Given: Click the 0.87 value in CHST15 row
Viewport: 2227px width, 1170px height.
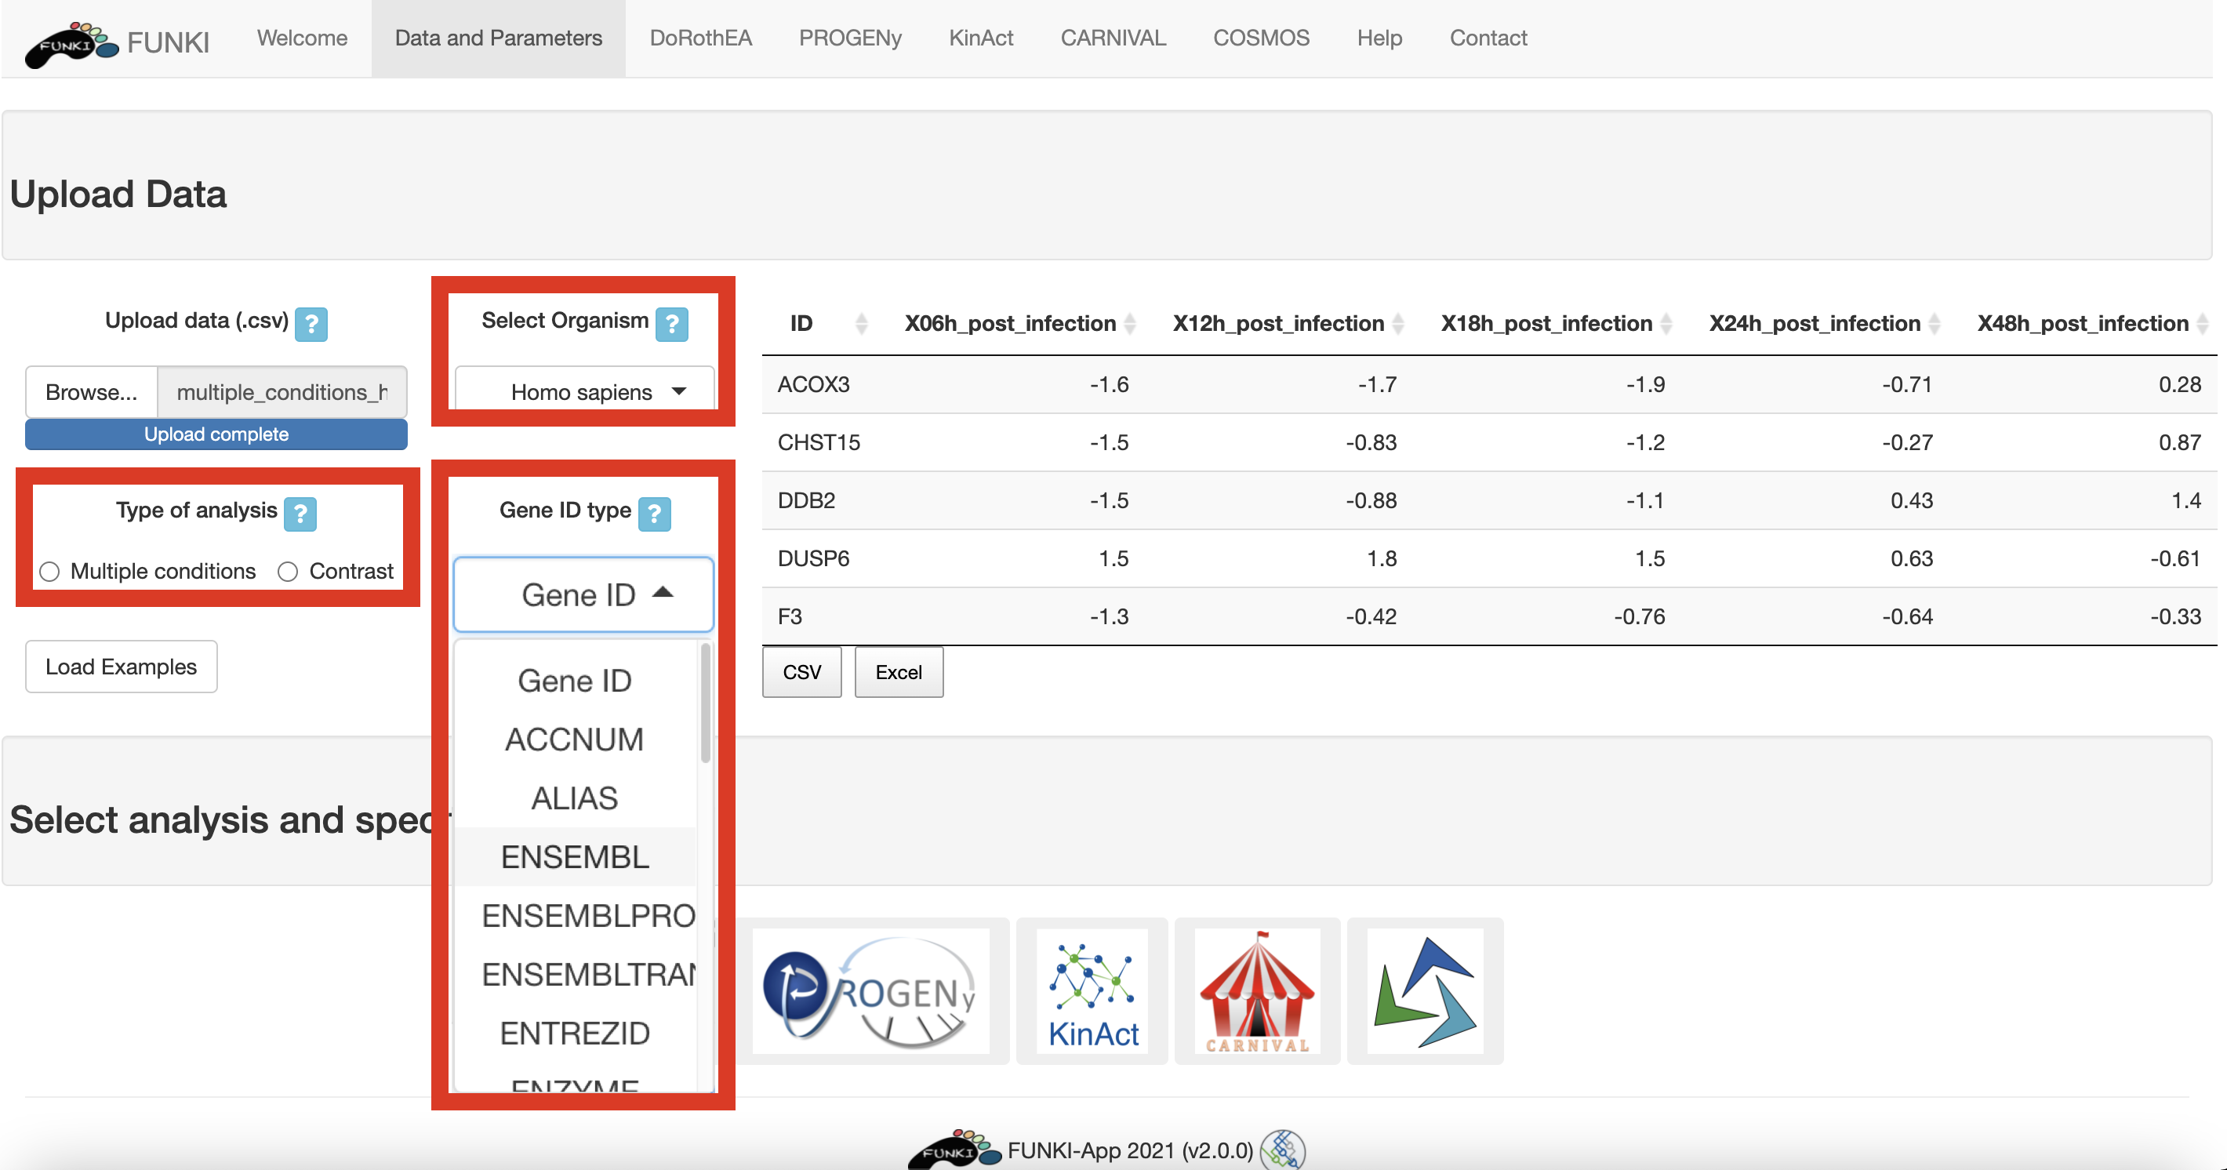Looking at the screenshot, I should 2179,443.
